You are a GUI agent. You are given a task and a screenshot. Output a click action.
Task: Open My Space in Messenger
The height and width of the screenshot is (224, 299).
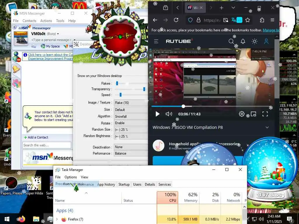click(51, 46)
